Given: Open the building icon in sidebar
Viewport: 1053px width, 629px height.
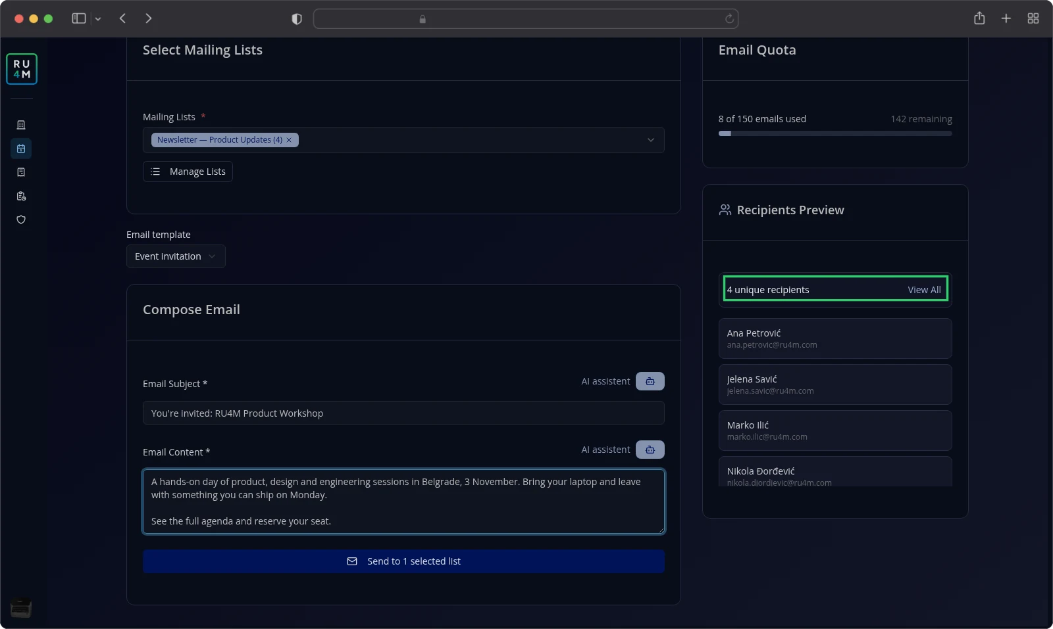Looking at the screenshot, I should (21, 125).
